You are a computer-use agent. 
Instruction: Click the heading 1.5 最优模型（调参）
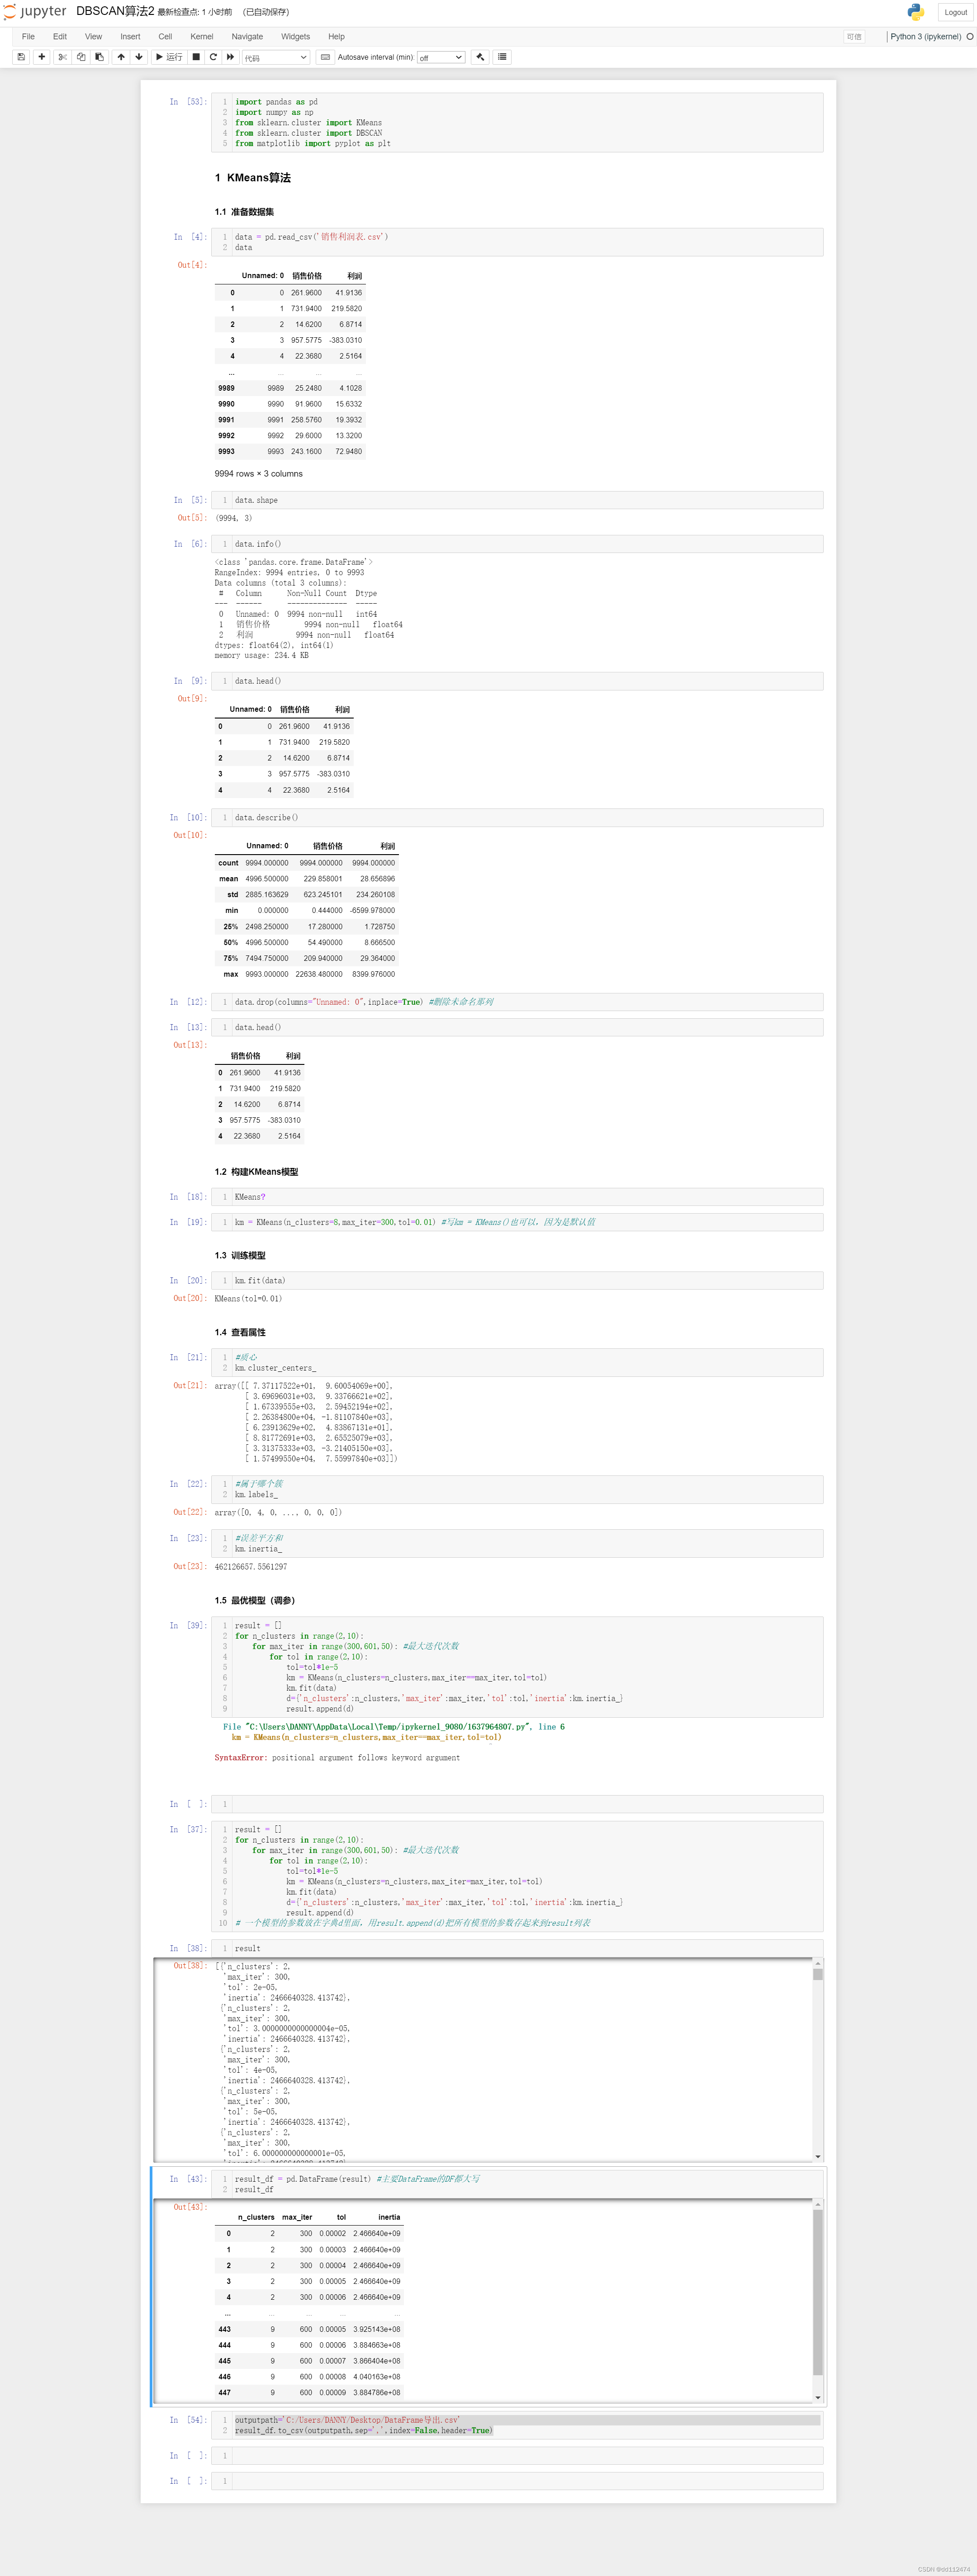coord(255,1601)
